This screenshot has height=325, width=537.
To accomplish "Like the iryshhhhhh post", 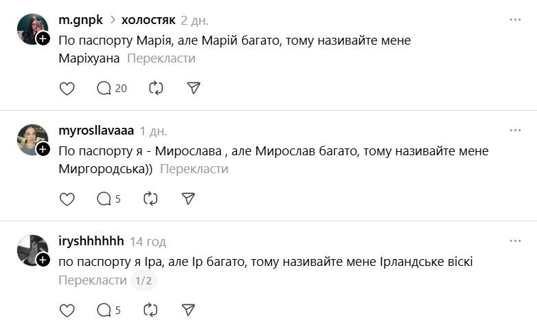I will [x=67, y=311].
